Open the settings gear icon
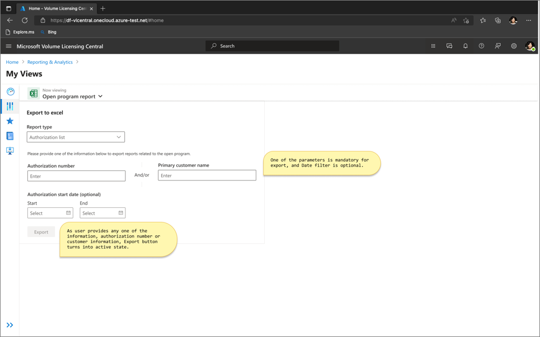 tap(514, 46)
